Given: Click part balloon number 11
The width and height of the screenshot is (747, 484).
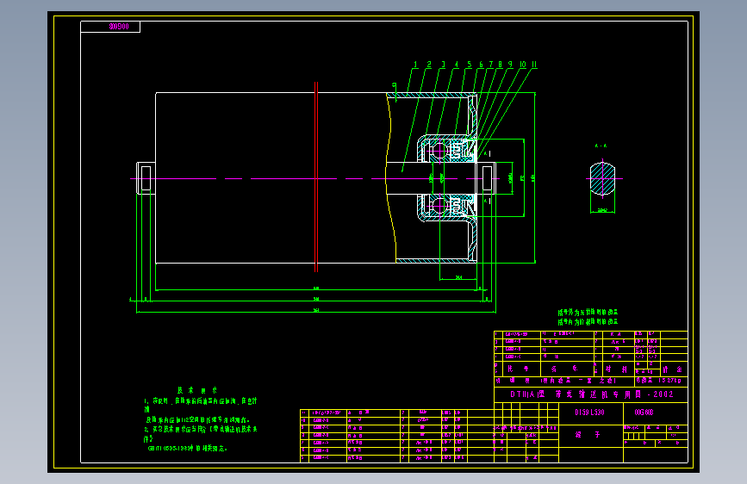Looking at the screenshot, I should [x=534, y=65].
